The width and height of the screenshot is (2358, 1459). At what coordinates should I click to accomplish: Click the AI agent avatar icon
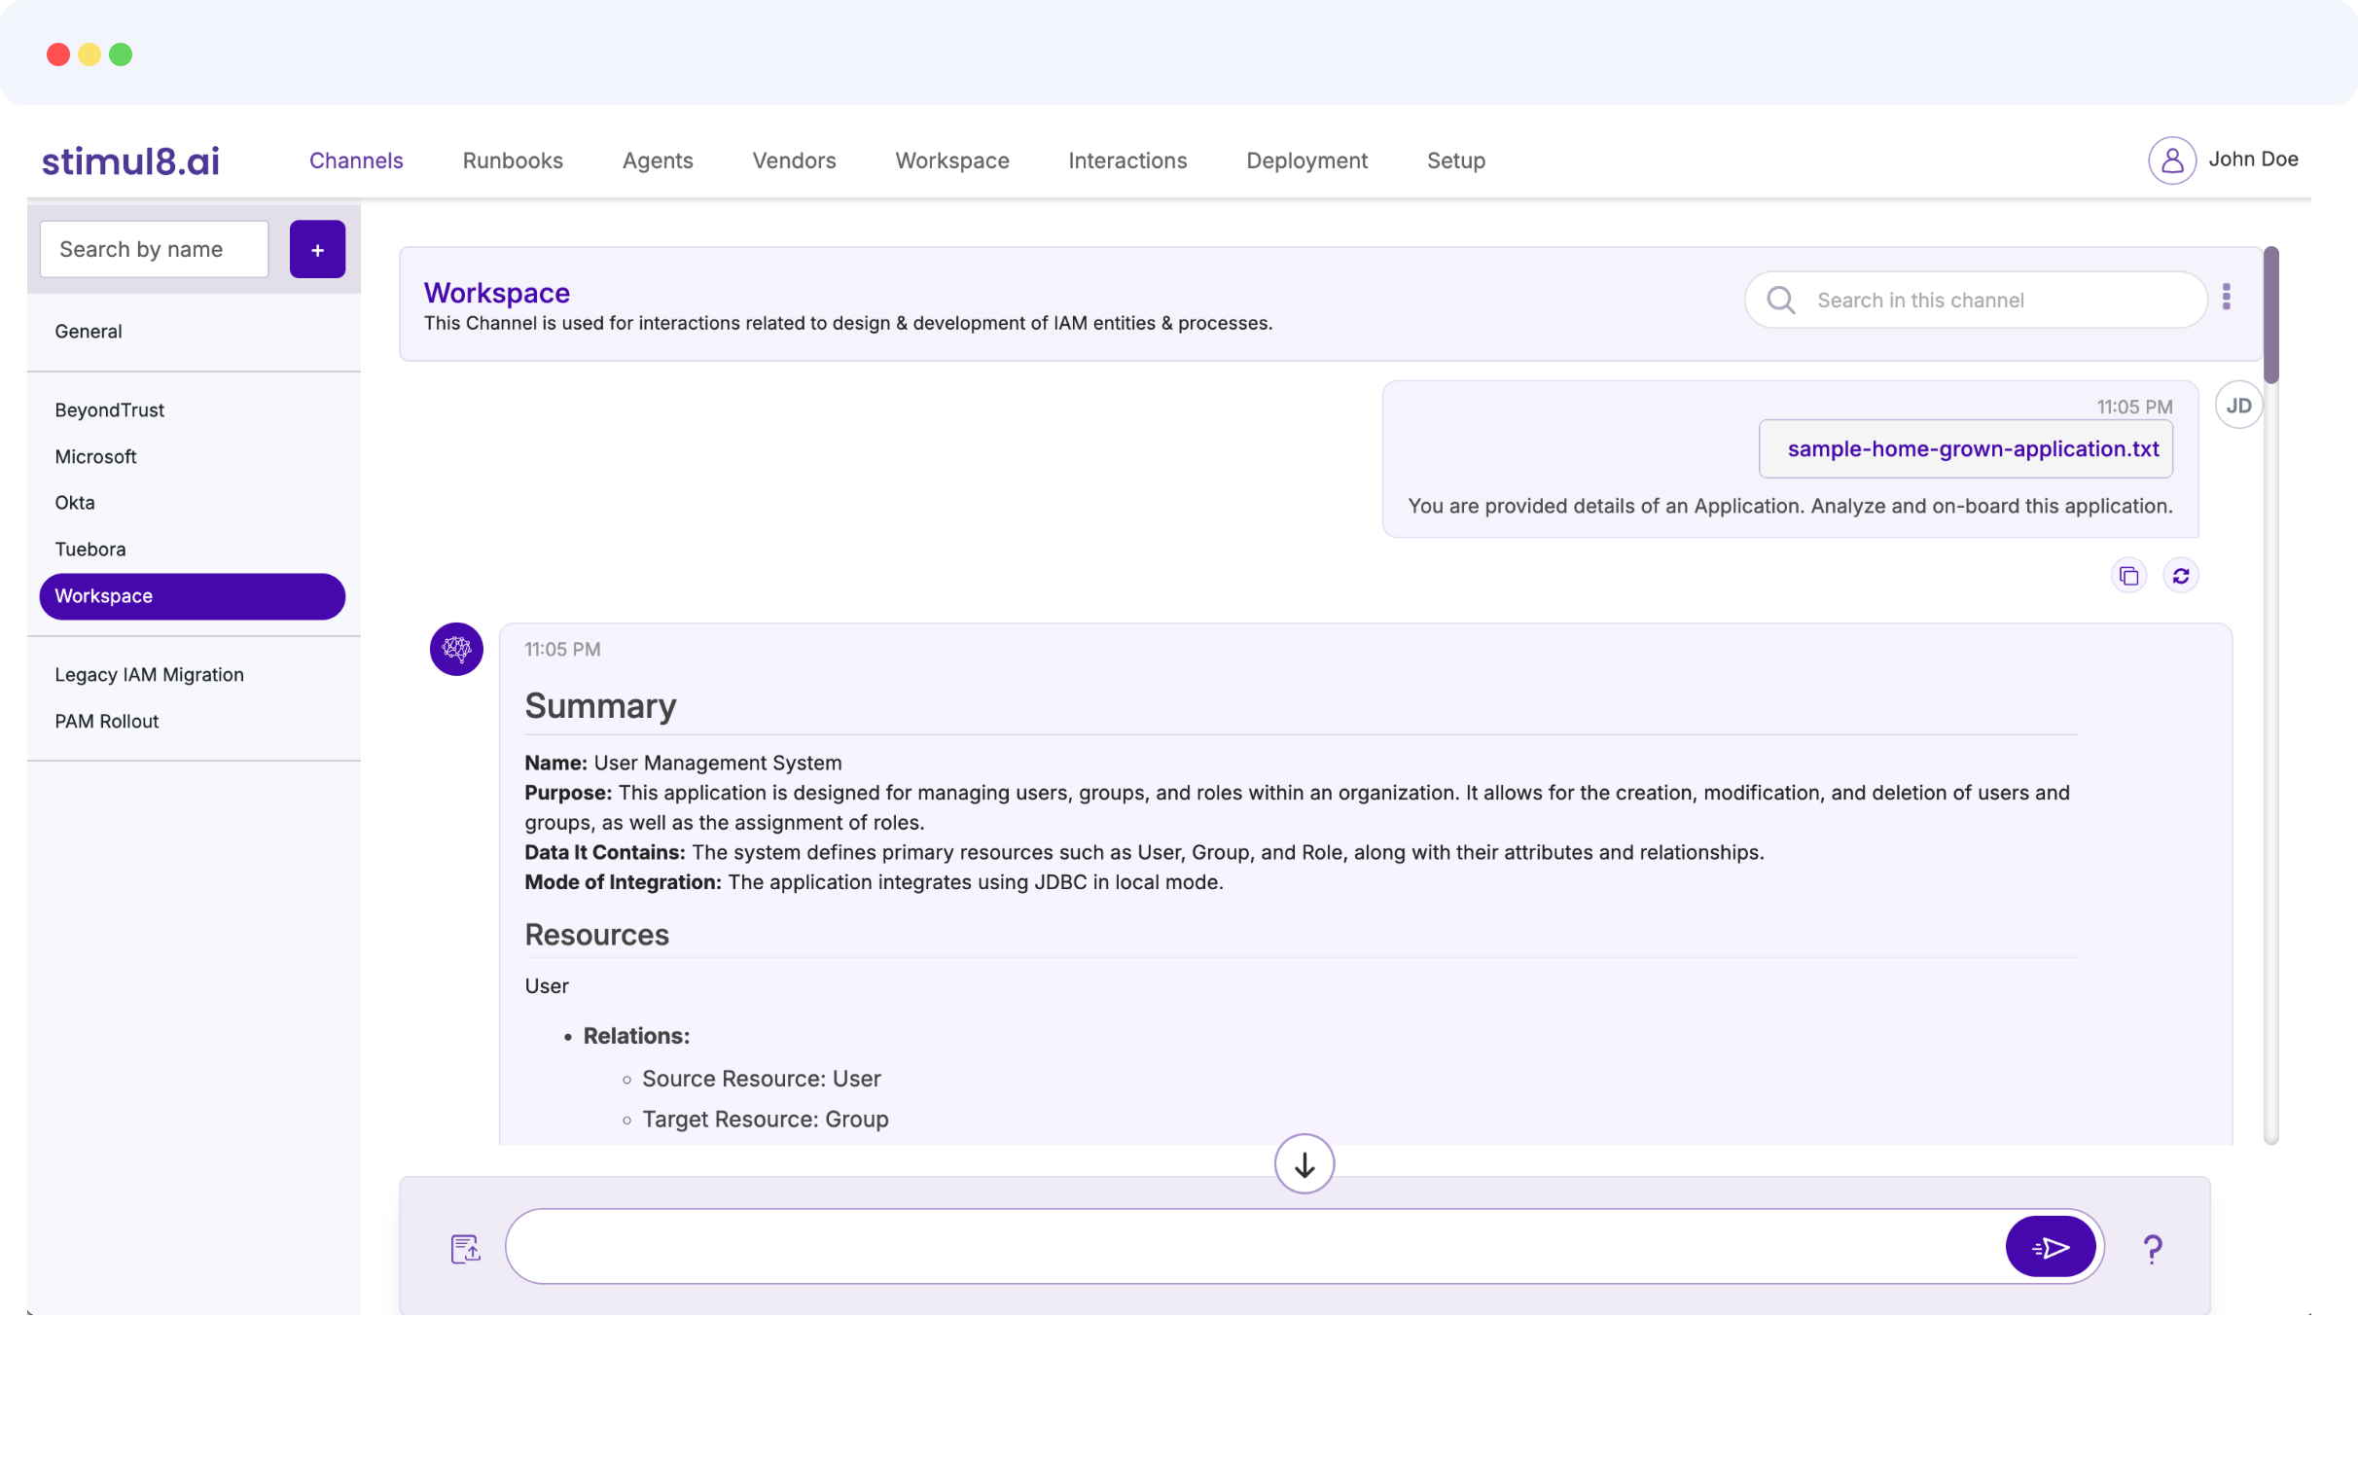coord(456,649)
